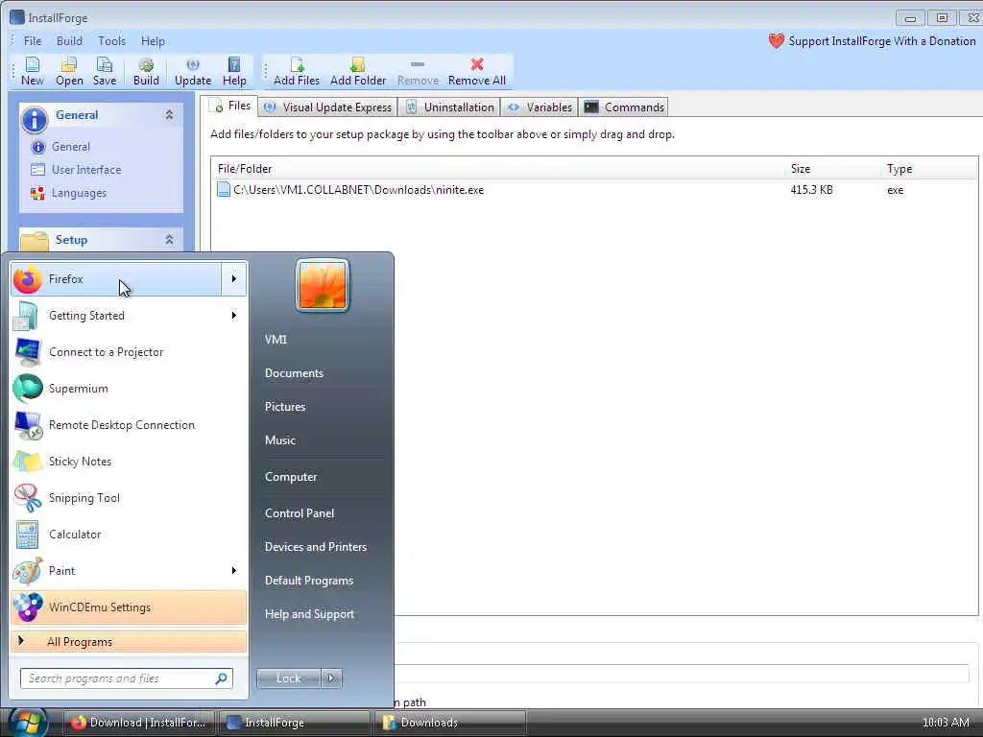The image size is (983, 737).
Task: Collapse the Setup sidebar section chevron
Action: point(169,239)
